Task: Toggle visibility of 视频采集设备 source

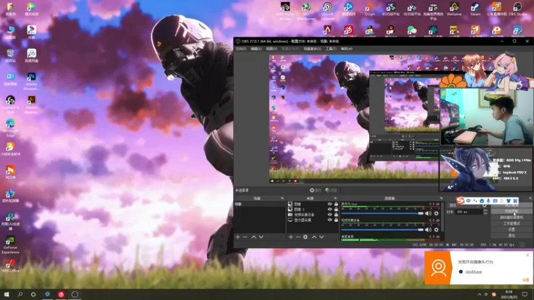Action: 329,215
